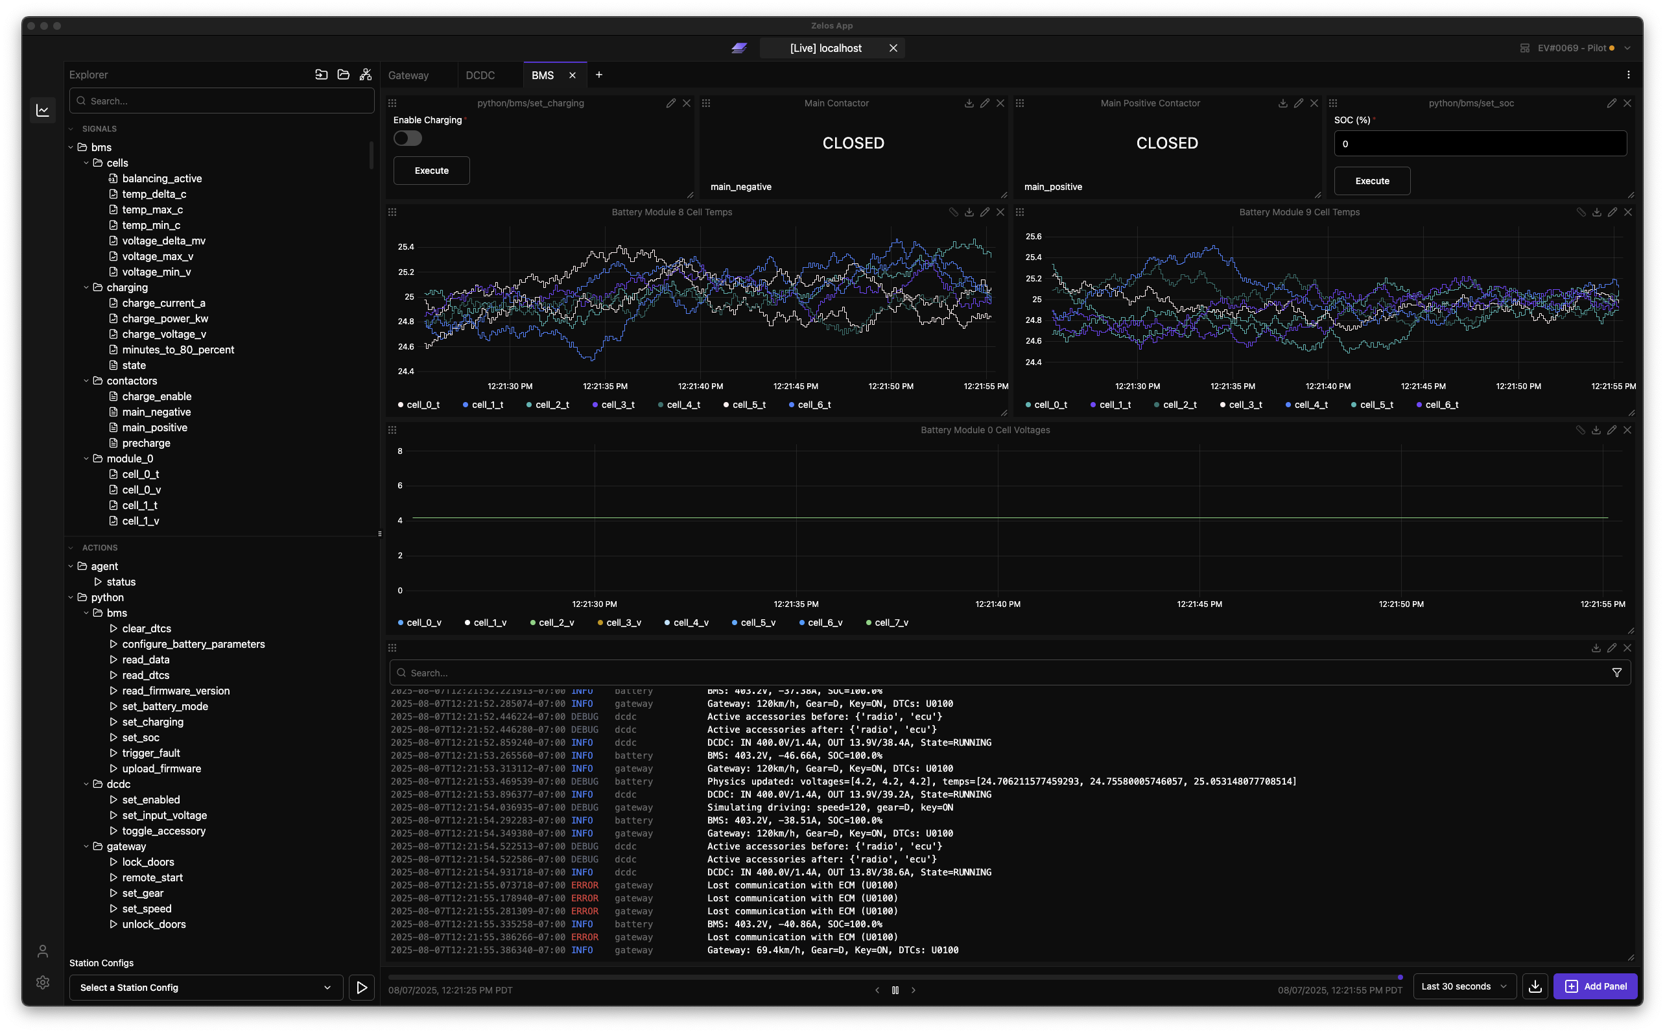Open the signals chart view in sidebar
The height and width of the screenshot is (1033, 1665).
[x=42, y=110]
